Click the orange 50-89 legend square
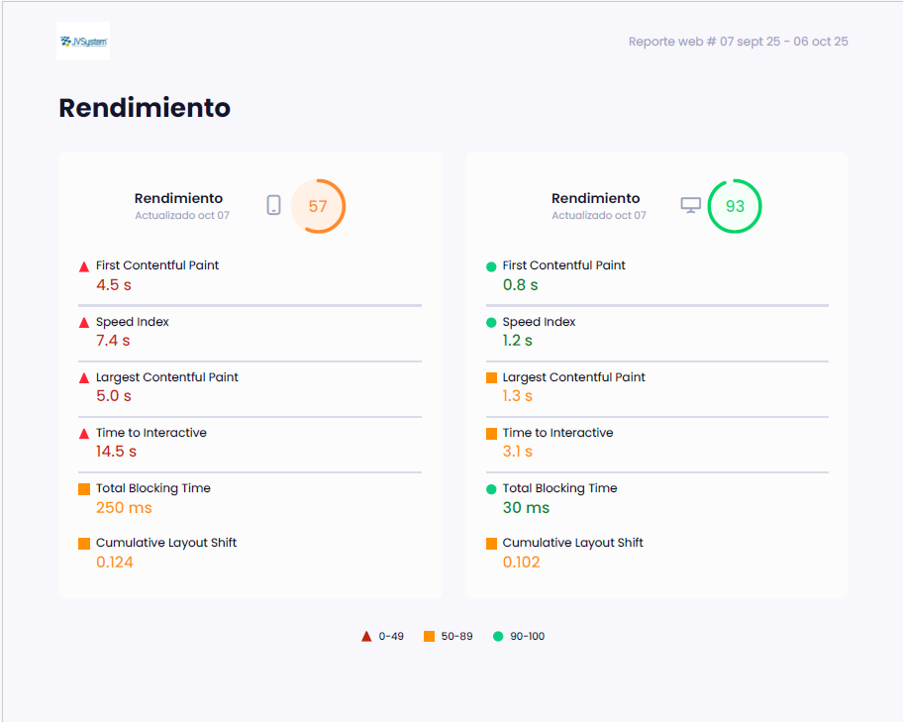903x722 pixels. 429,637
